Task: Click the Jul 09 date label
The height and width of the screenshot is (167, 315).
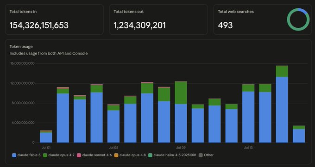Action: click(x=181, y=148)
